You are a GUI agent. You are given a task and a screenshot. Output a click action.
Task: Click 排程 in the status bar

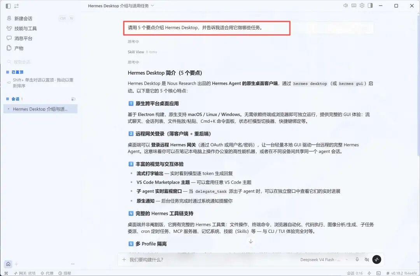click(65, 273)
